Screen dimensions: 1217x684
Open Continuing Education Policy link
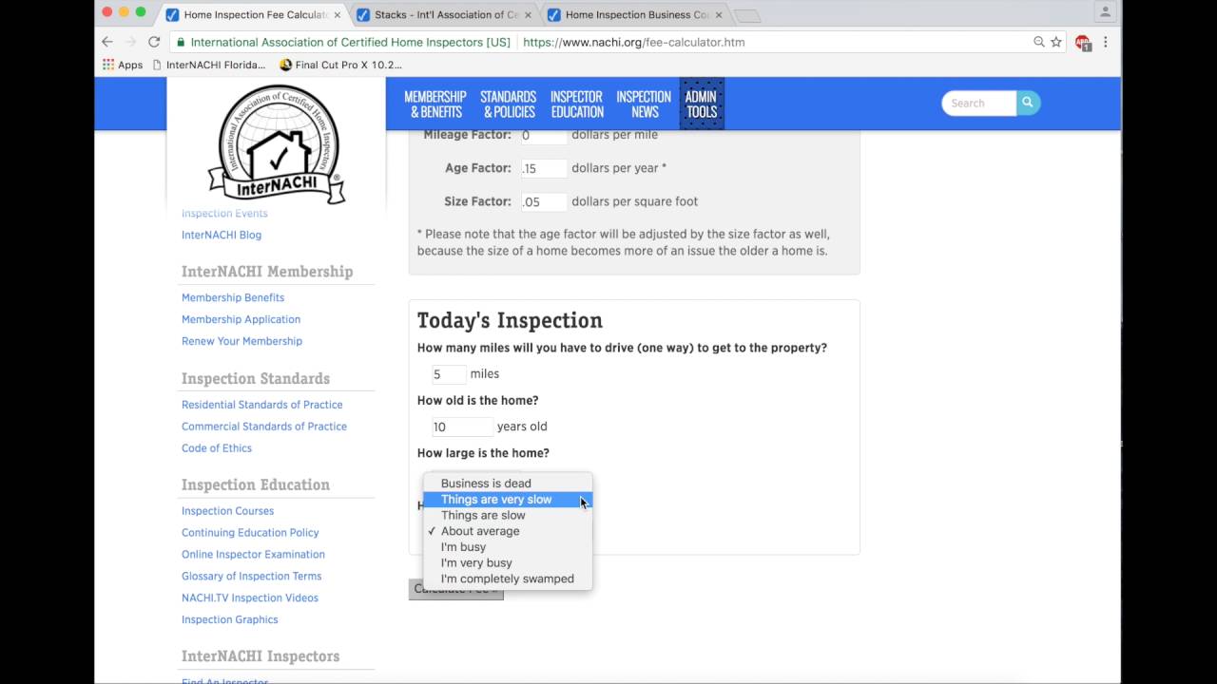pyautogui.click(x=250, y=533)
